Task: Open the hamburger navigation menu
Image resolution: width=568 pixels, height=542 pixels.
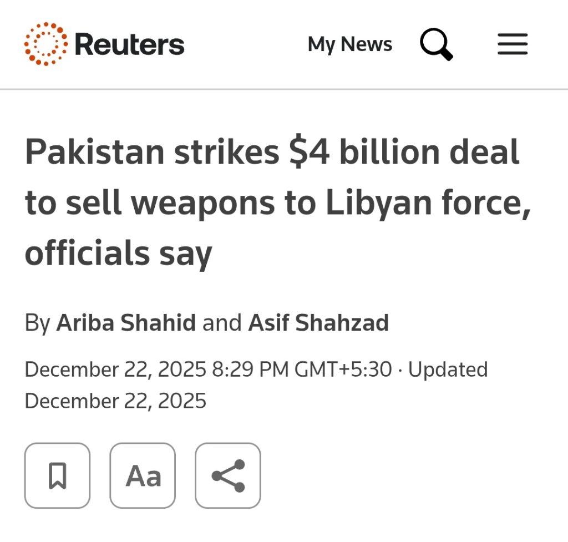Action: pyautogui.click(x=512, y=44)
